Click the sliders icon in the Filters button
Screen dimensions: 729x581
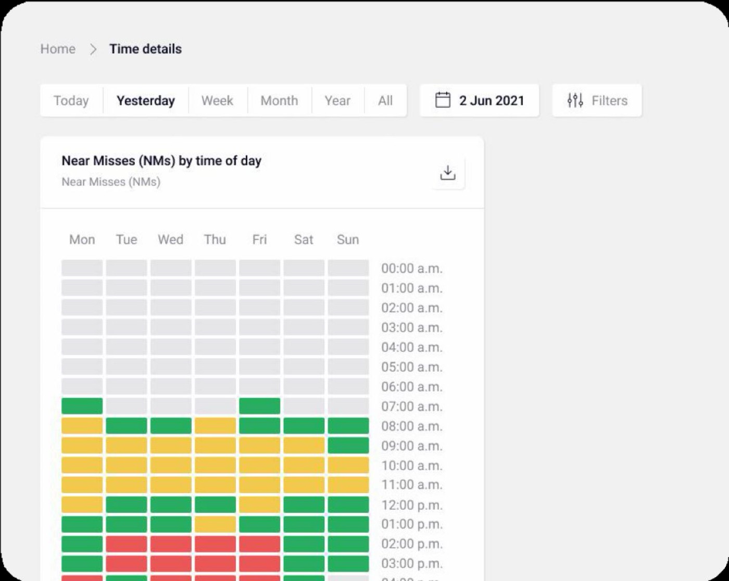[575, 100]
